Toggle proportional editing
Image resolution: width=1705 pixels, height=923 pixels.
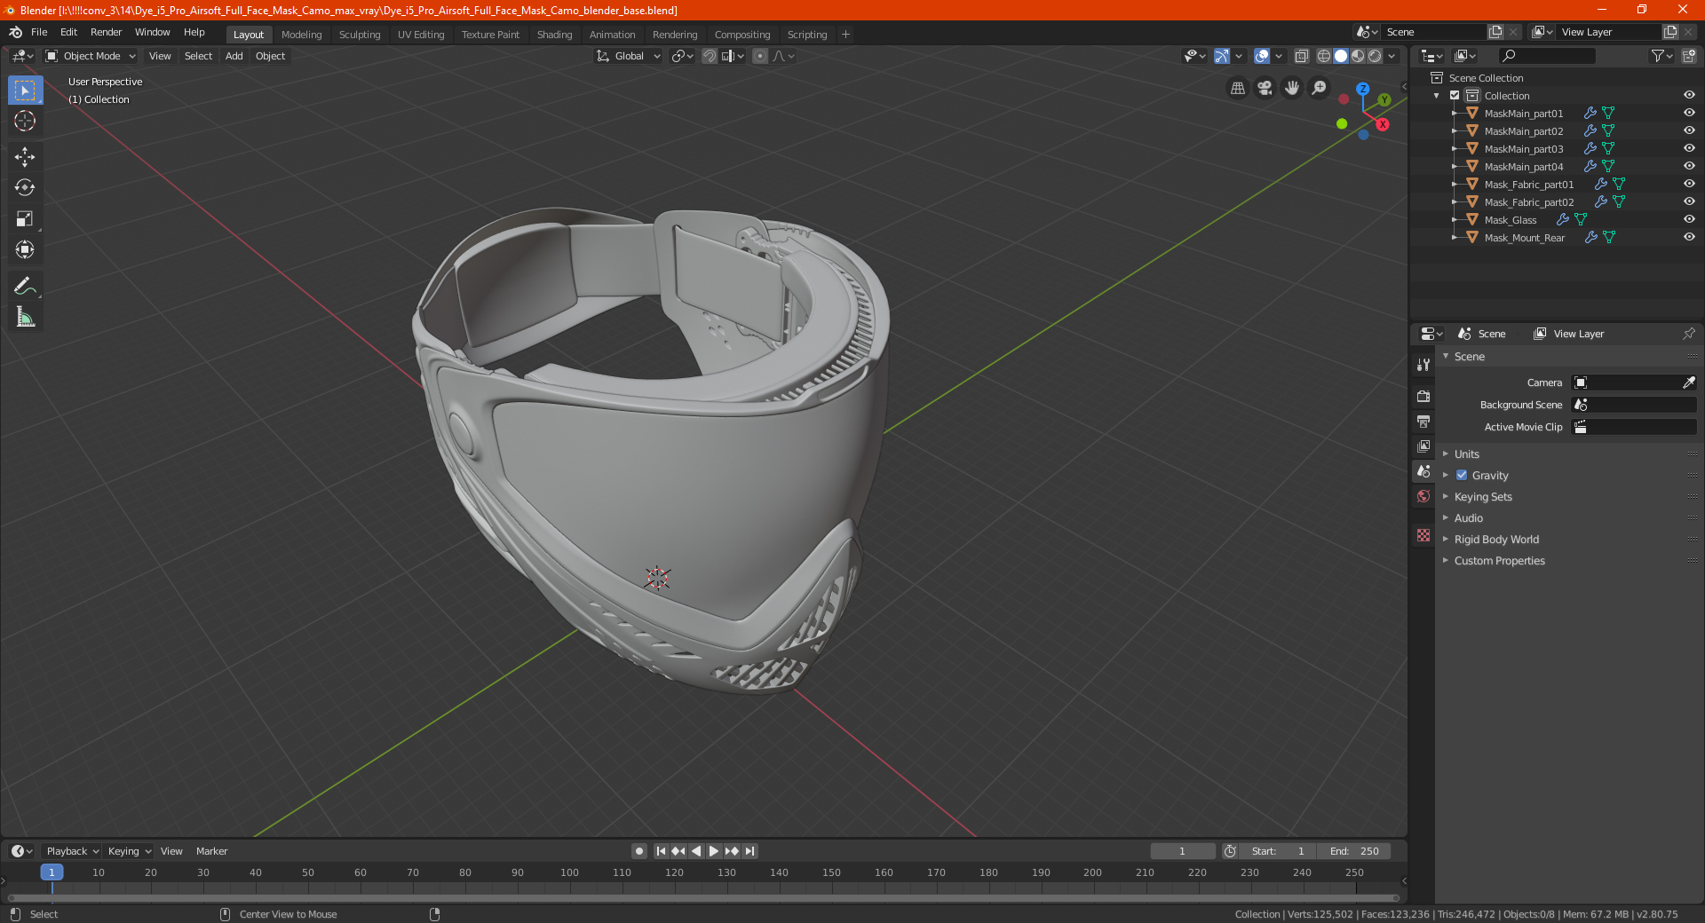(x=760, y=56)
